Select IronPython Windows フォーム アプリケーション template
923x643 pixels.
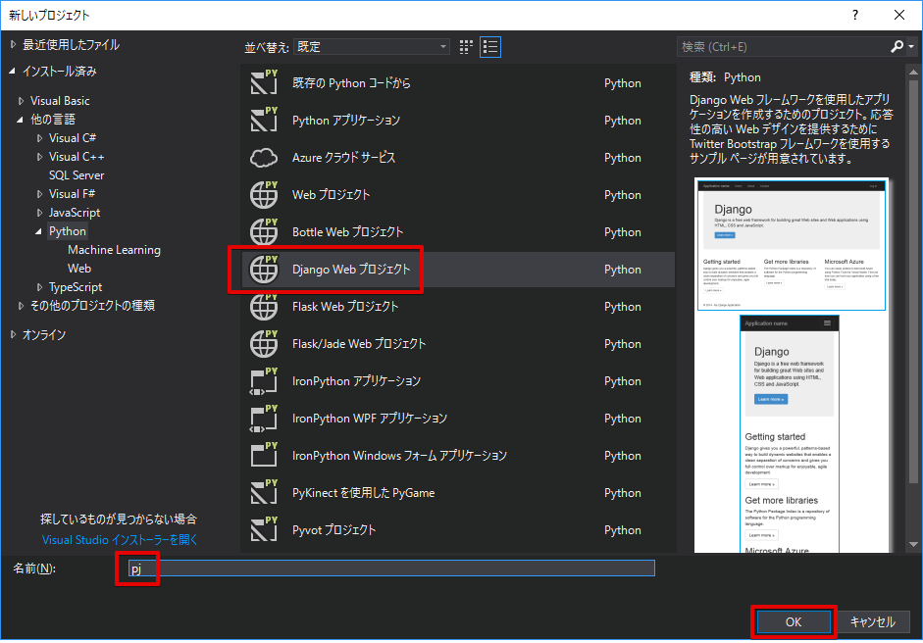tap(457, 456)
